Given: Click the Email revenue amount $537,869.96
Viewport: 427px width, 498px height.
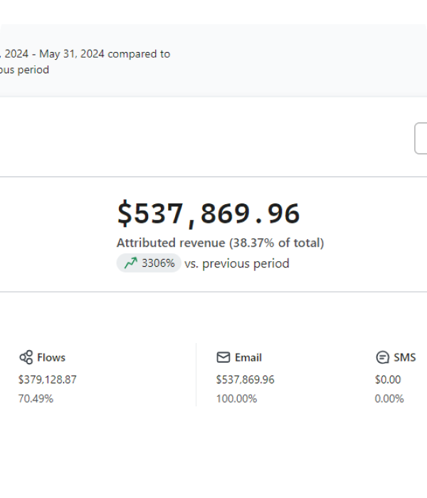Looking at the screenshot, I should click(245, 379).
